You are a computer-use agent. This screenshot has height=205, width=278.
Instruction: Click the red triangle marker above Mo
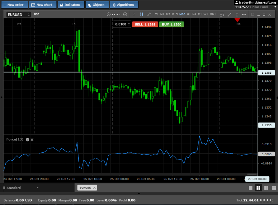(x=237, y=20)
